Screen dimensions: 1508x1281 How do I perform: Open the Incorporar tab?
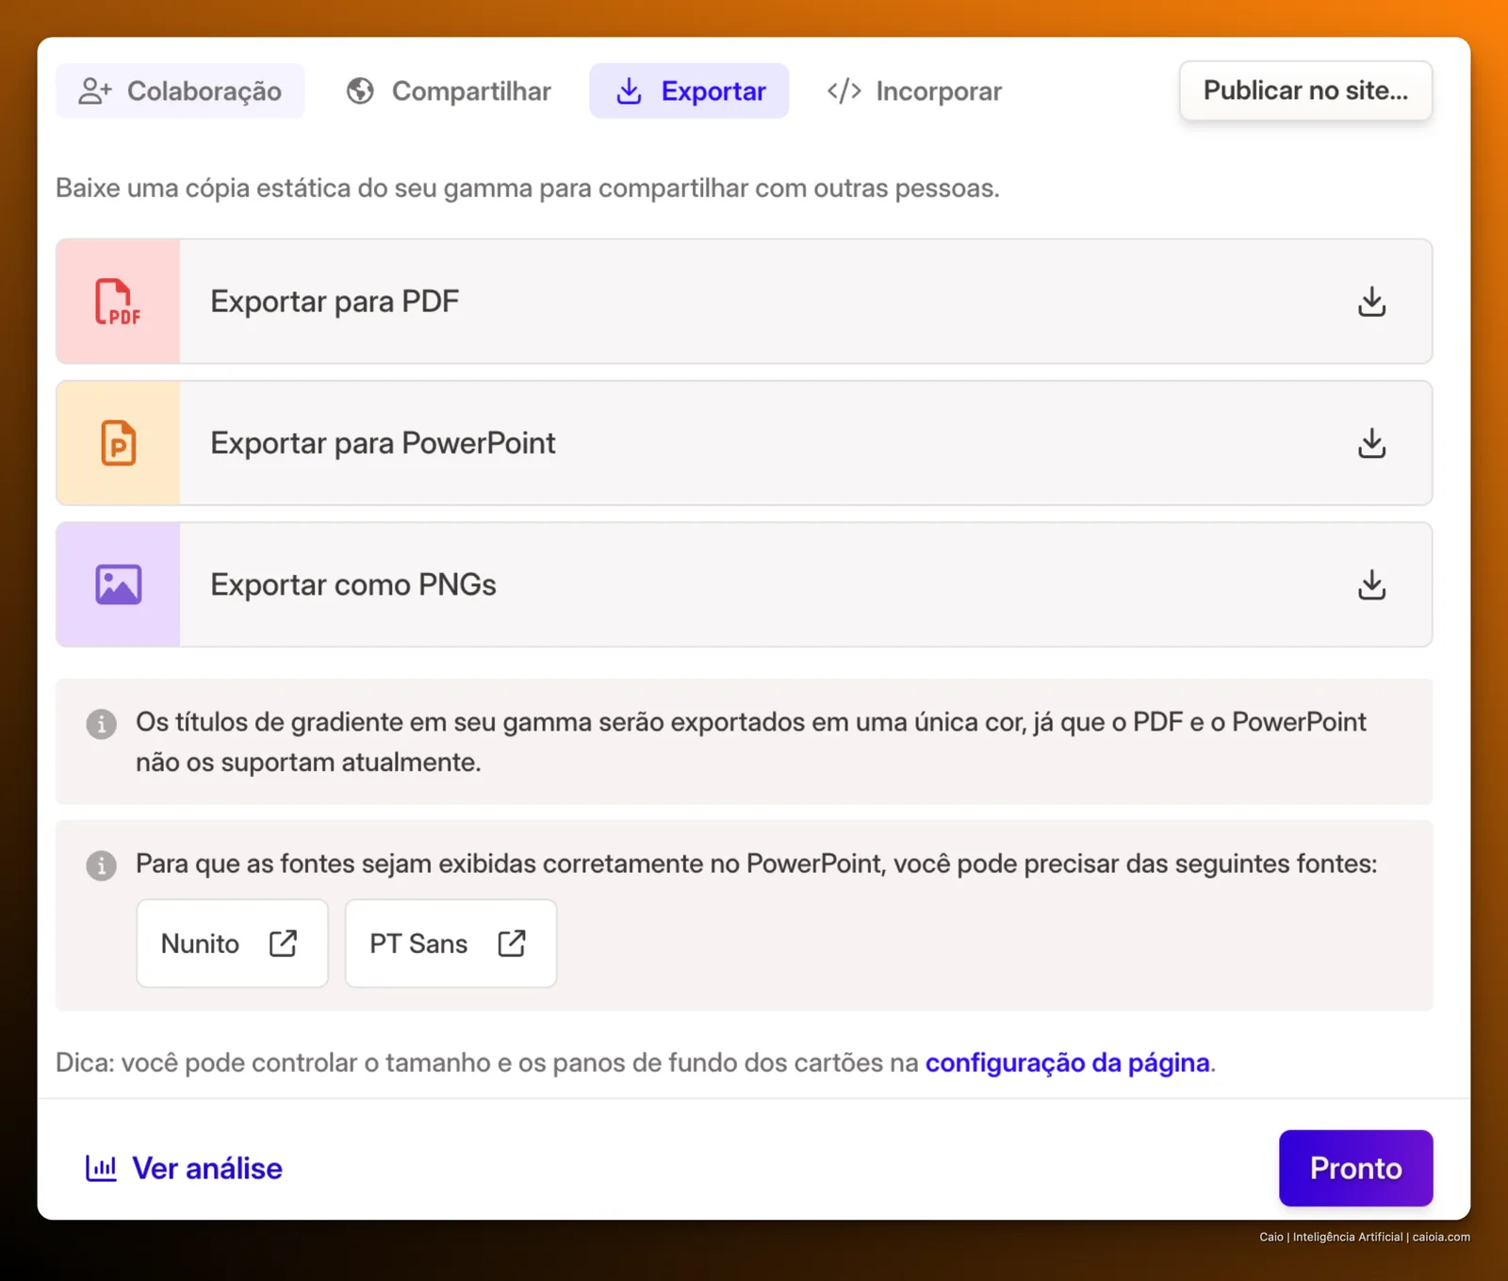913,91
